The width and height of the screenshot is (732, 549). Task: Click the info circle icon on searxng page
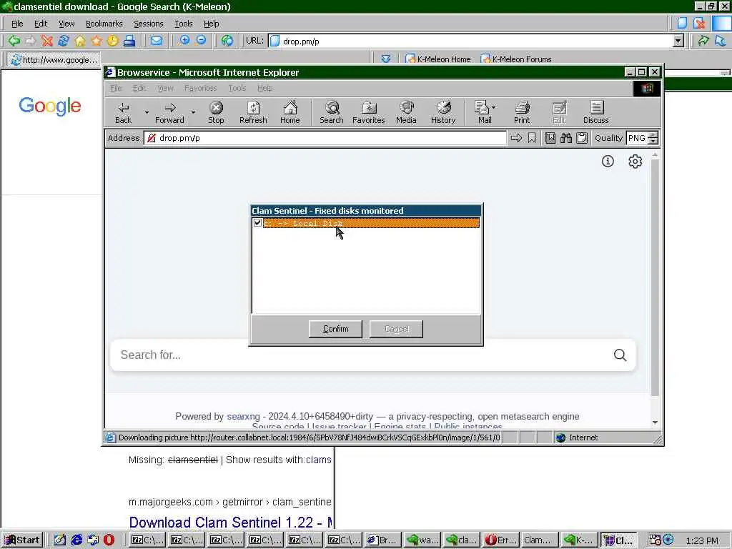608,161
